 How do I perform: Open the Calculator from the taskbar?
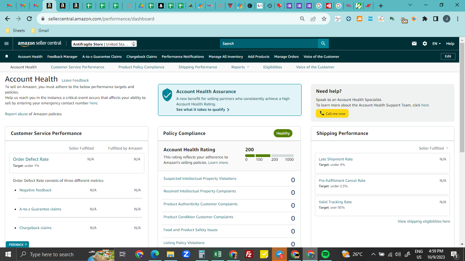point(202,254)
